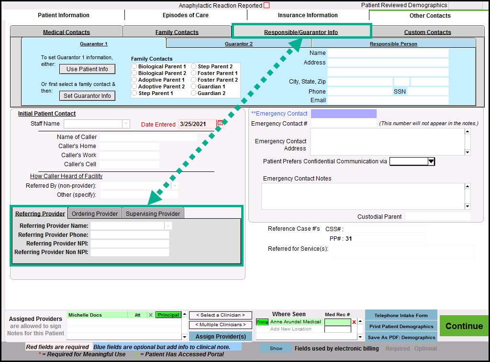Open the Ordering Provider tab

[x=94, y=213]
